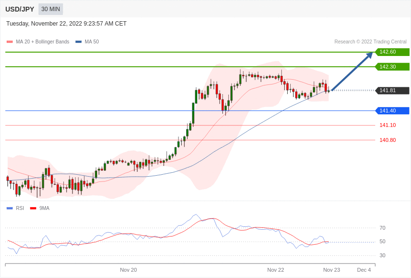The width and height of the screenshot is (411, 278).
Task: Click the RSI legend label
Action: coord(20,208)
